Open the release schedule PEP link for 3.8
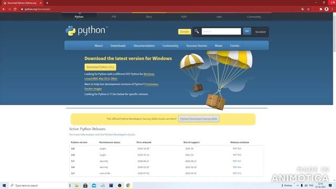 (x=237, y=155)
